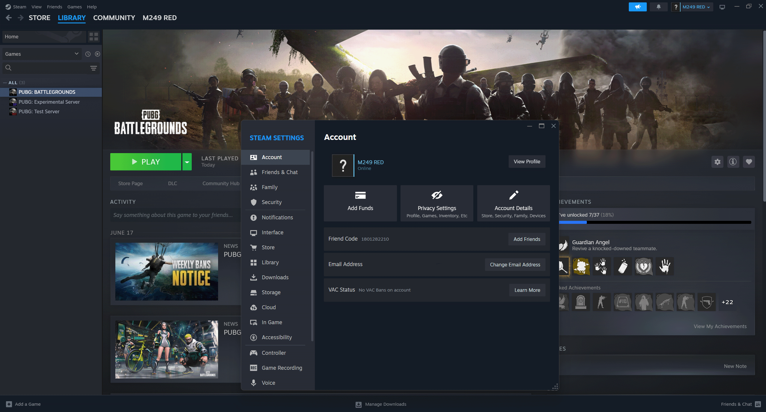Select the PUBG: Test Server game icon
766x412 pixels.
pyautogui.click(x=13, y=111)
